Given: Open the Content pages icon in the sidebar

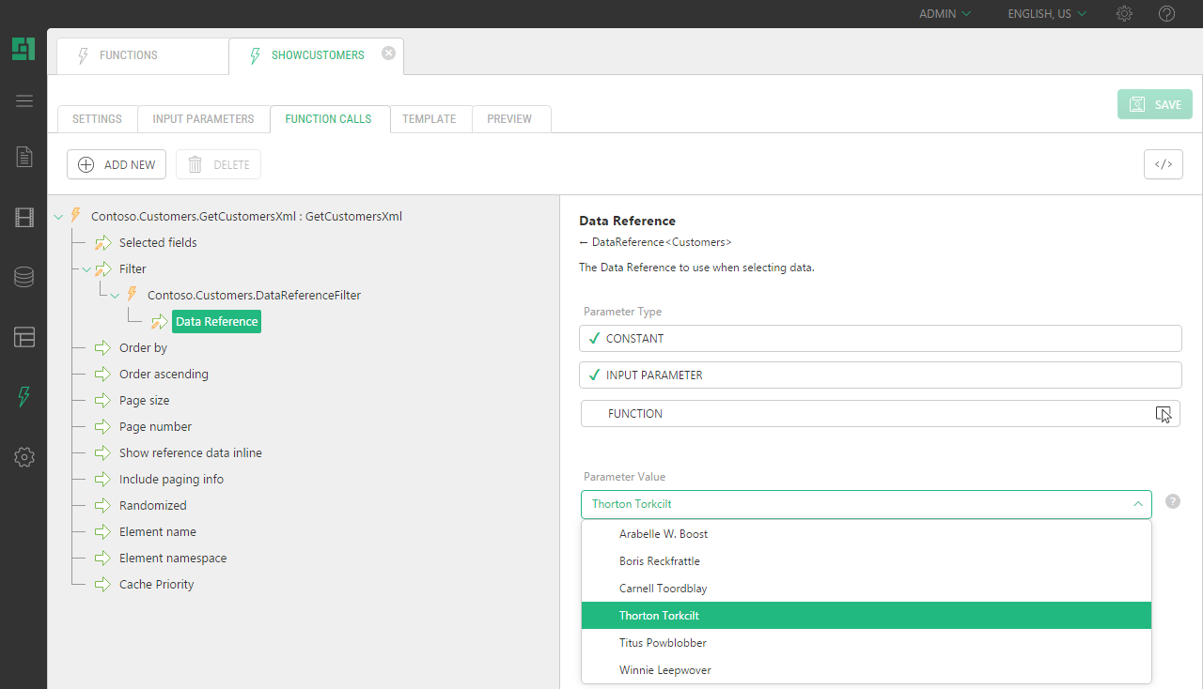Looking at the screenshot, I should (24, 157).
